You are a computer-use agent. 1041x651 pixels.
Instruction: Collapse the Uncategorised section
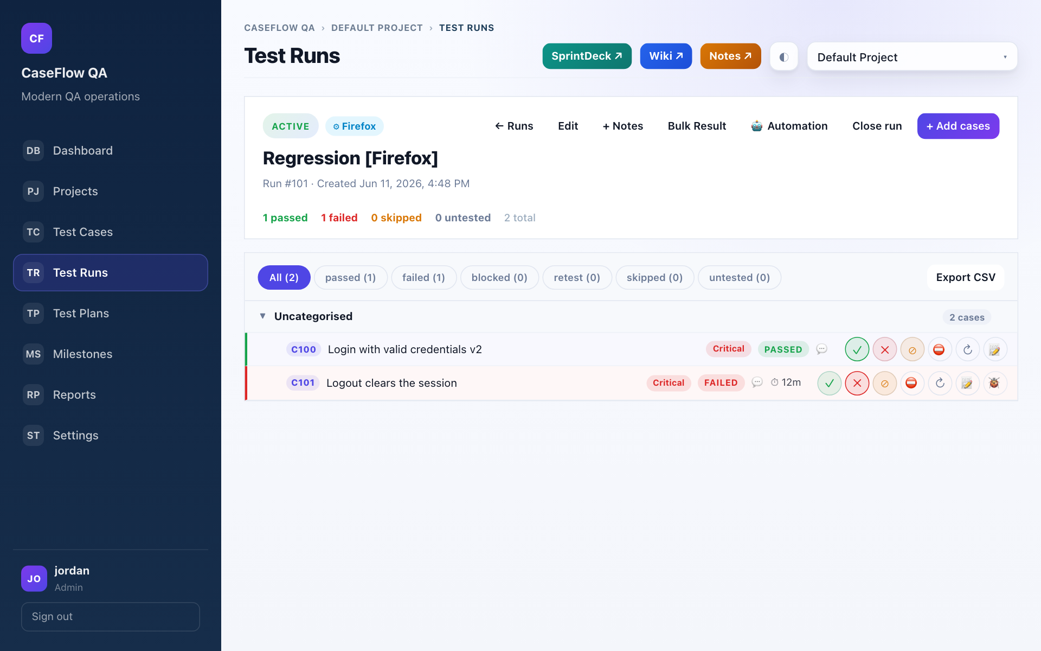tap(262, 316)
